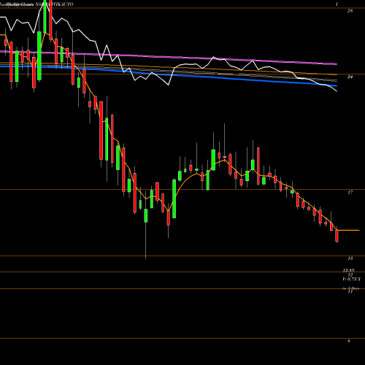
Task: Click the price axis label 24
Action: (x=350, y=77)
